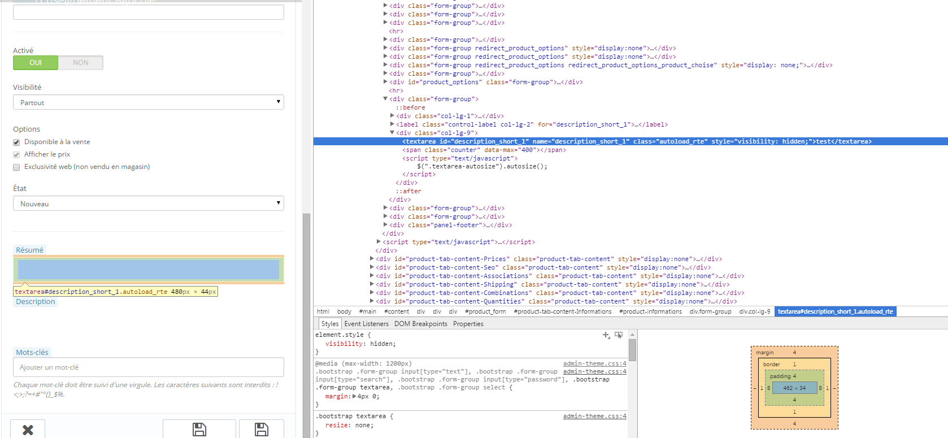Expand the product-tab-content-Quantities div node
Image resolution: width=948 pixels, height=438 pixels.
372,301
